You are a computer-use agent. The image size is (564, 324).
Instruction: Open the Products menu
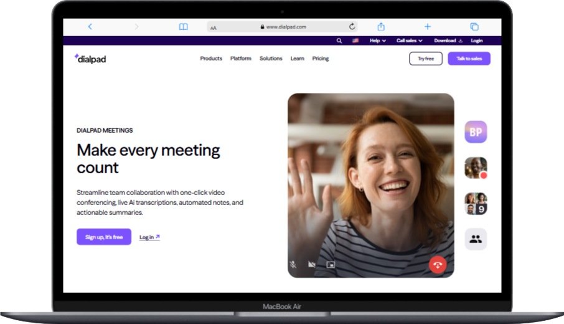[211, 59]
